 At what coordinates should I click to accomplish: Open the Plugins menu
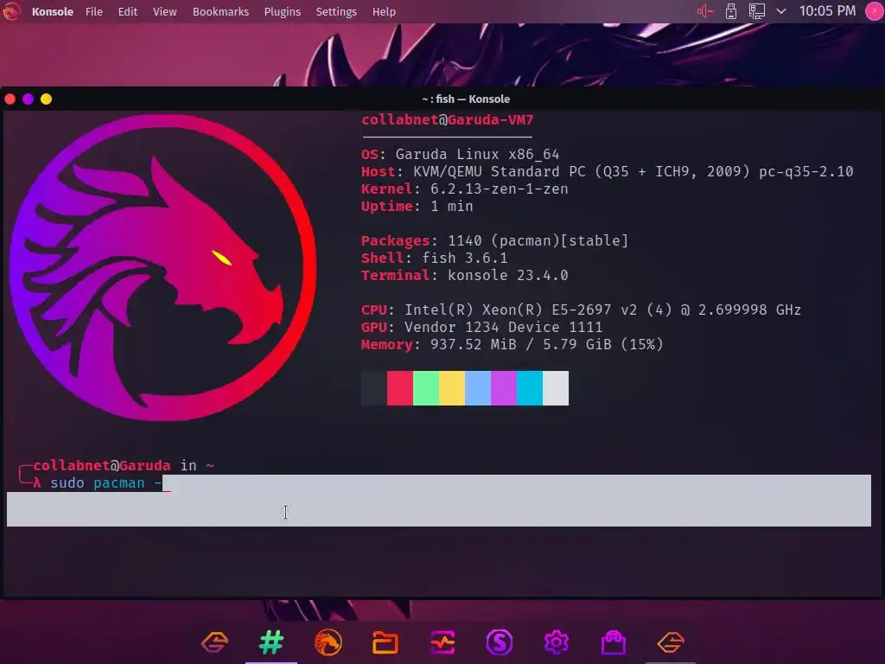tap(283, 12)
